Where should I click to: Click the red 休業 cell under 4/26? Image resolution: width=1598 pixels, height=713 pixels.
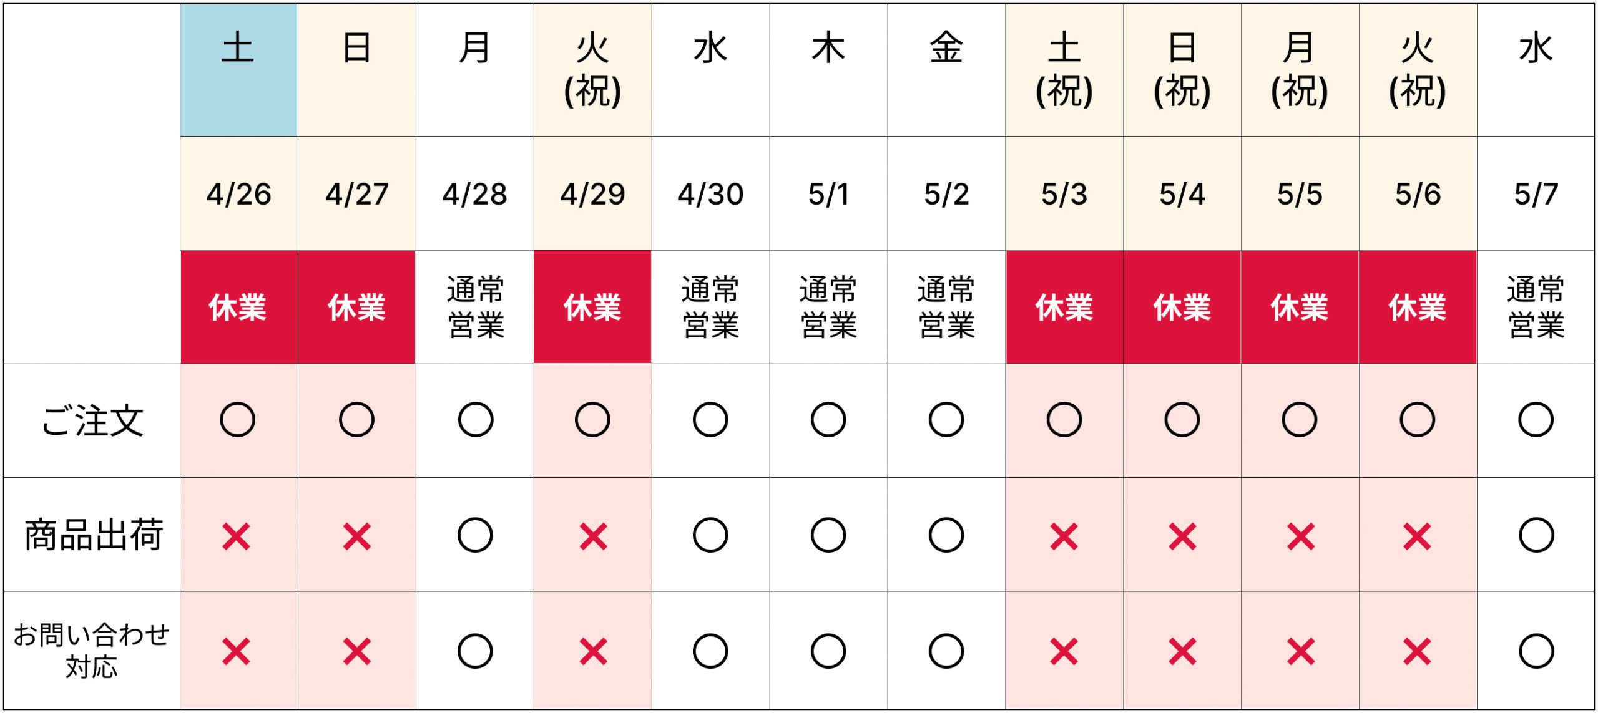pyautogui.click(x=238, y=308)
